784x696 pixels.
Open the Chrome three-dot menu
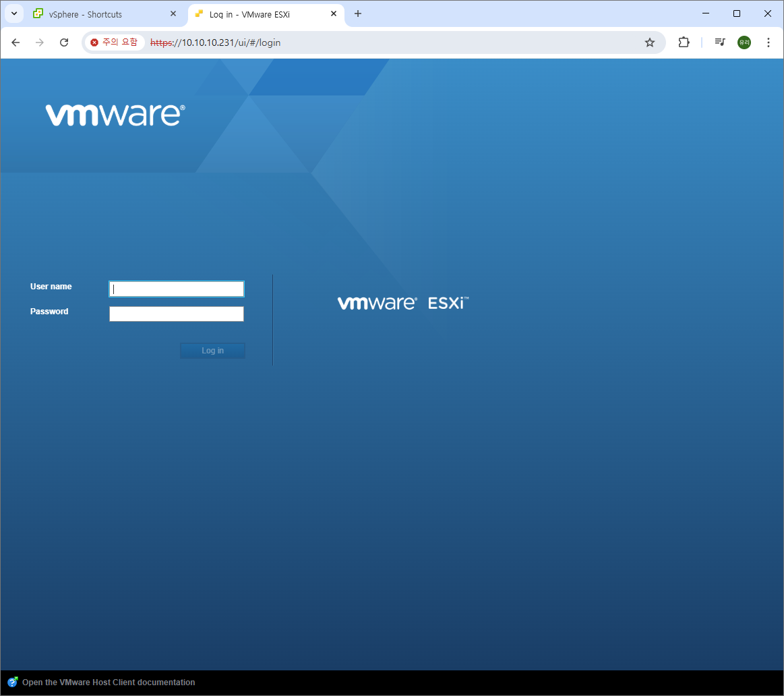coord(768,42)
